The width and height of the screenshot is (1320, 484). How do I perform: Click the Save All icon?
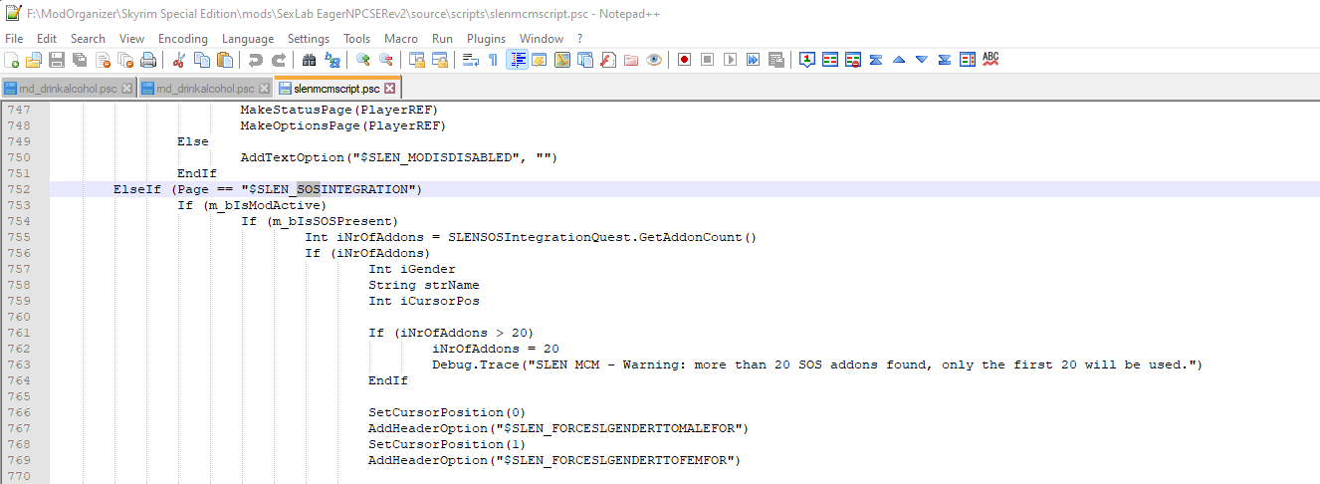point(80,60)
